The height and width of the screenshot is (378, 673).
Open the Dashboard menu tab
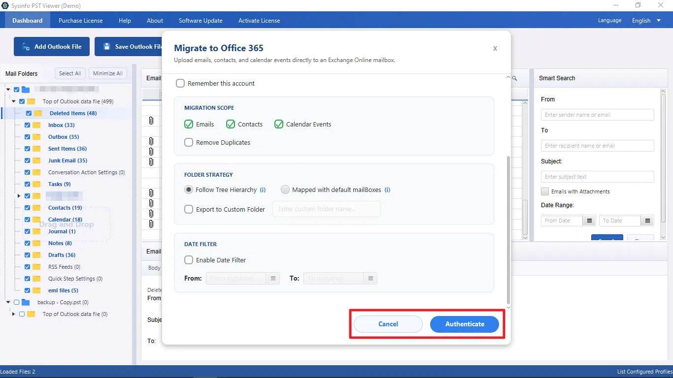point(28,21)
